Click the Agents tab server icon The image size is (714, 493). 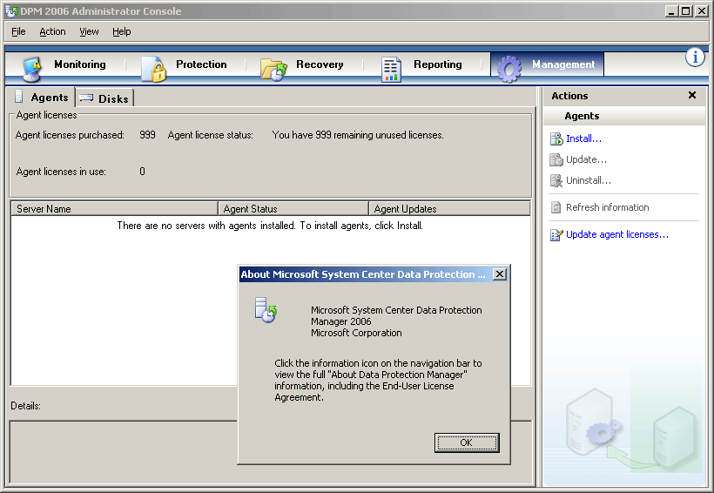click(x=18, y=96)
